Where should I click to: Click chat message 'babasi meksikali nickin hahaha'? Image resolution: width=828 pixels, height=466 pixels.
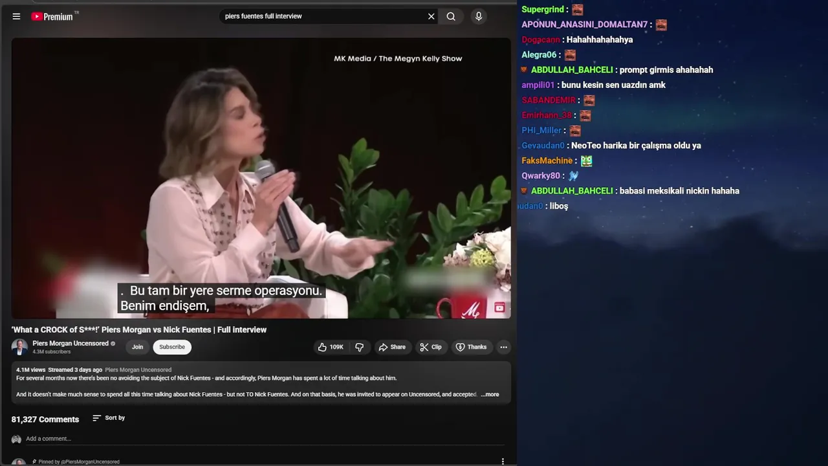(x=679, y=191)
